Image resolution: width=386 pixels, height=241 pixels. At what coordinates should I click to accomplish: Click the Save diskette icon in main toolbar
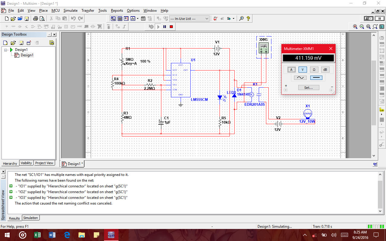click(27, 19)
